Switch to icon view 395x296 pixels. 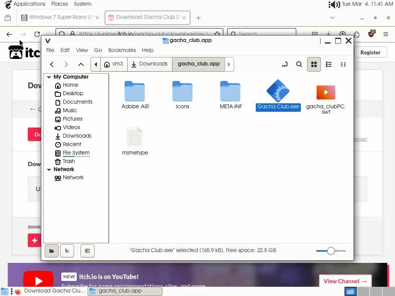click(314, 64)
